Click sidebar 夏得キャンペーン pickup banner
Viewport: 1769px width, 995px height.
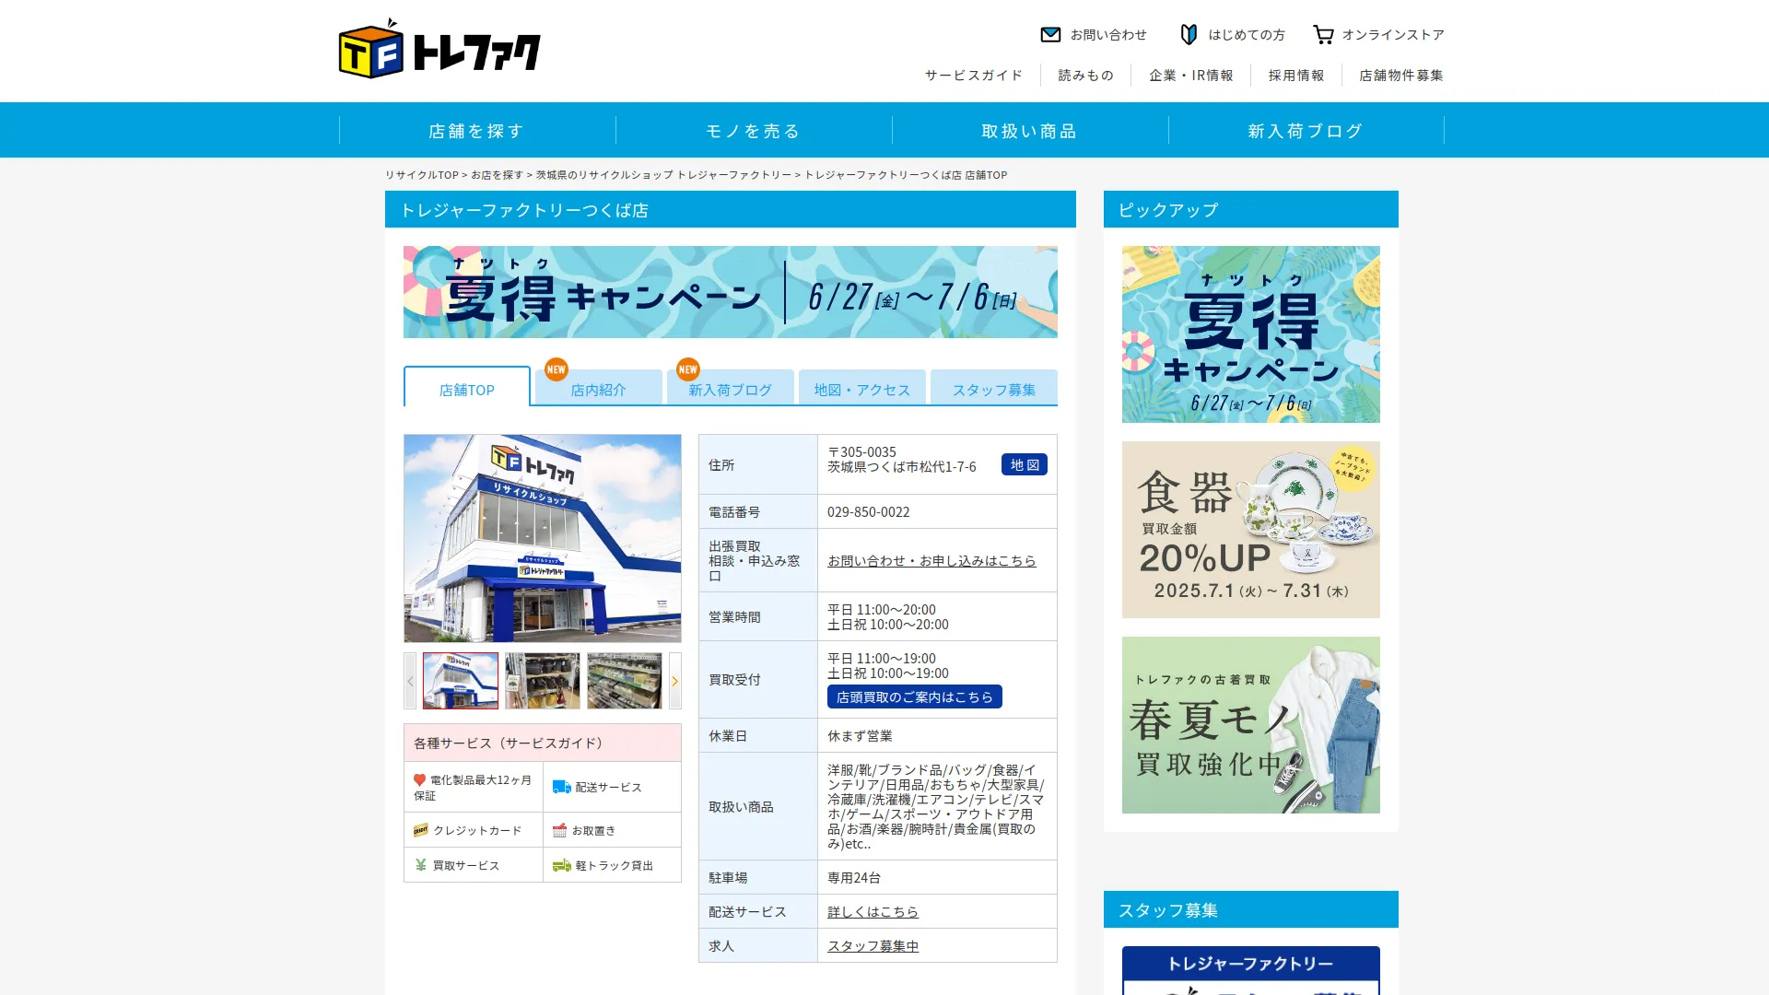point(1251,334)
